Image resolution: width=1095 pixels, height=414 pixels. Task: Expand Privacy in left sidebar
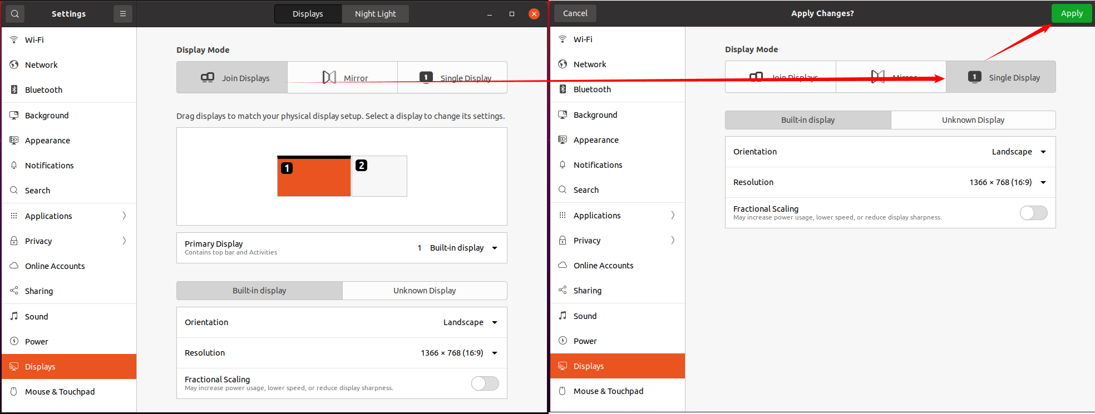pos(69,241)
